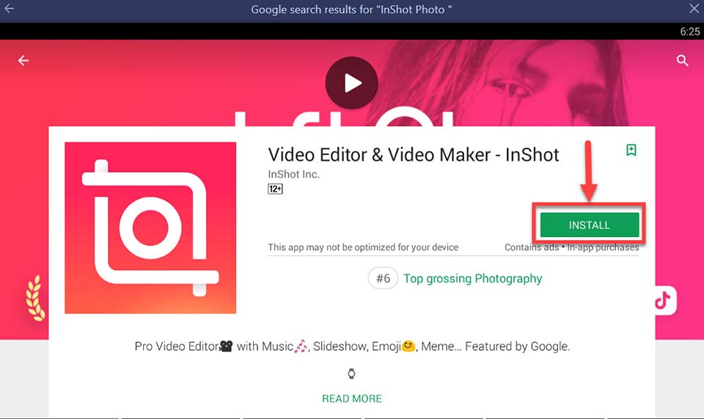Open the InShot app icon image

point(150,227)
